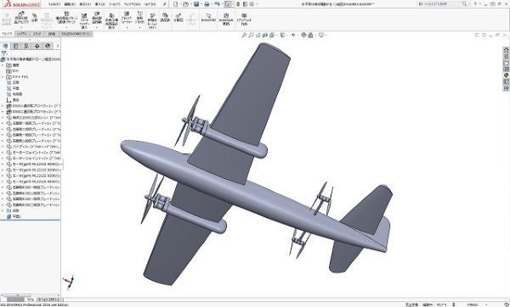Open the ConfigurationManager tab icon

click(x=26, y=46)
